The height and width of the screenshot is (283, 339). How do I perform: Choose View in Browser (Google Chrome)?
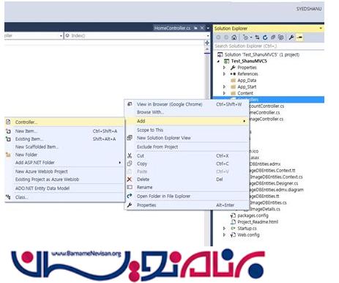click(187, 104)
